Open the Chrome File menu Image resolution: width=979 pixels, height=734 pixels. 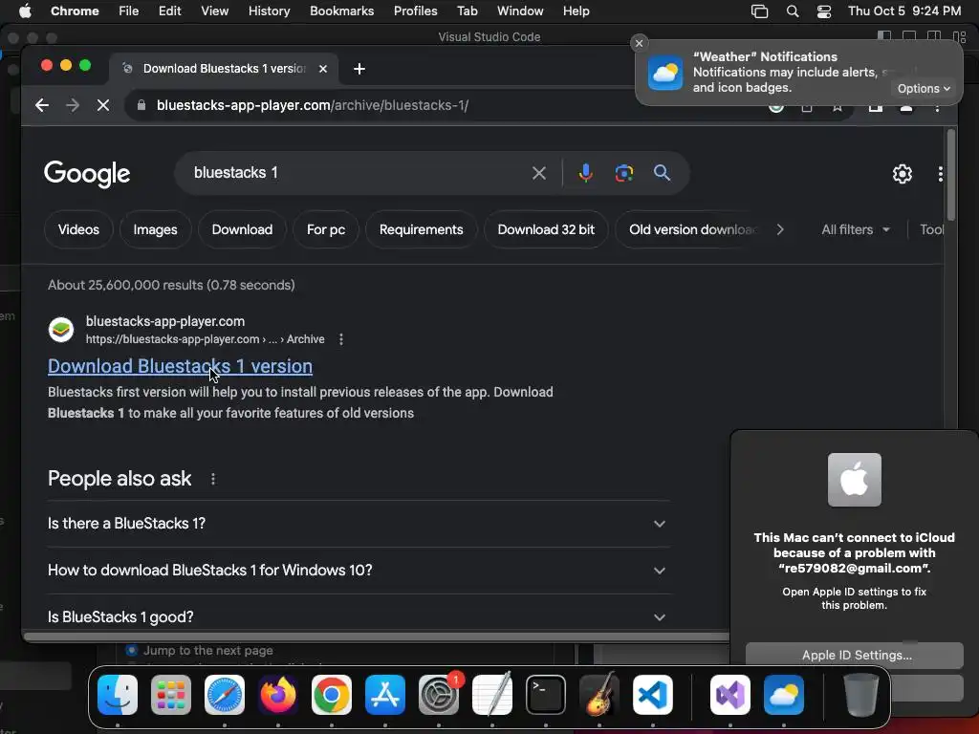coord(129,11)
